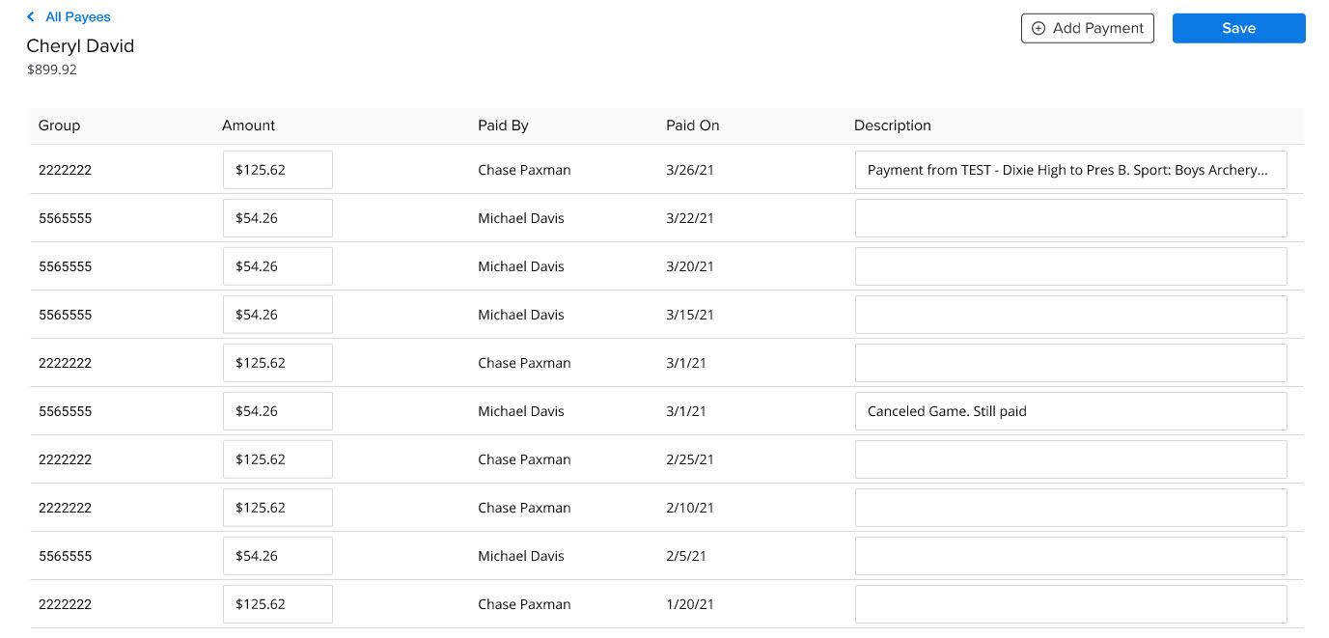Image resolution: width=1329 pixels, height=638 pixels.
Task: Click the 3/26/21 paid-on date
Action: pyautogui.click(x=690, y=170)
